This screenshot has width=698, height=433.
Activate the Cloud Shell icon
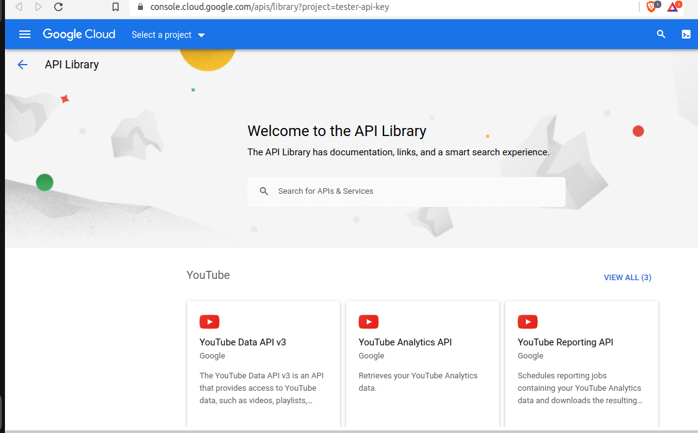click(686, 34)
